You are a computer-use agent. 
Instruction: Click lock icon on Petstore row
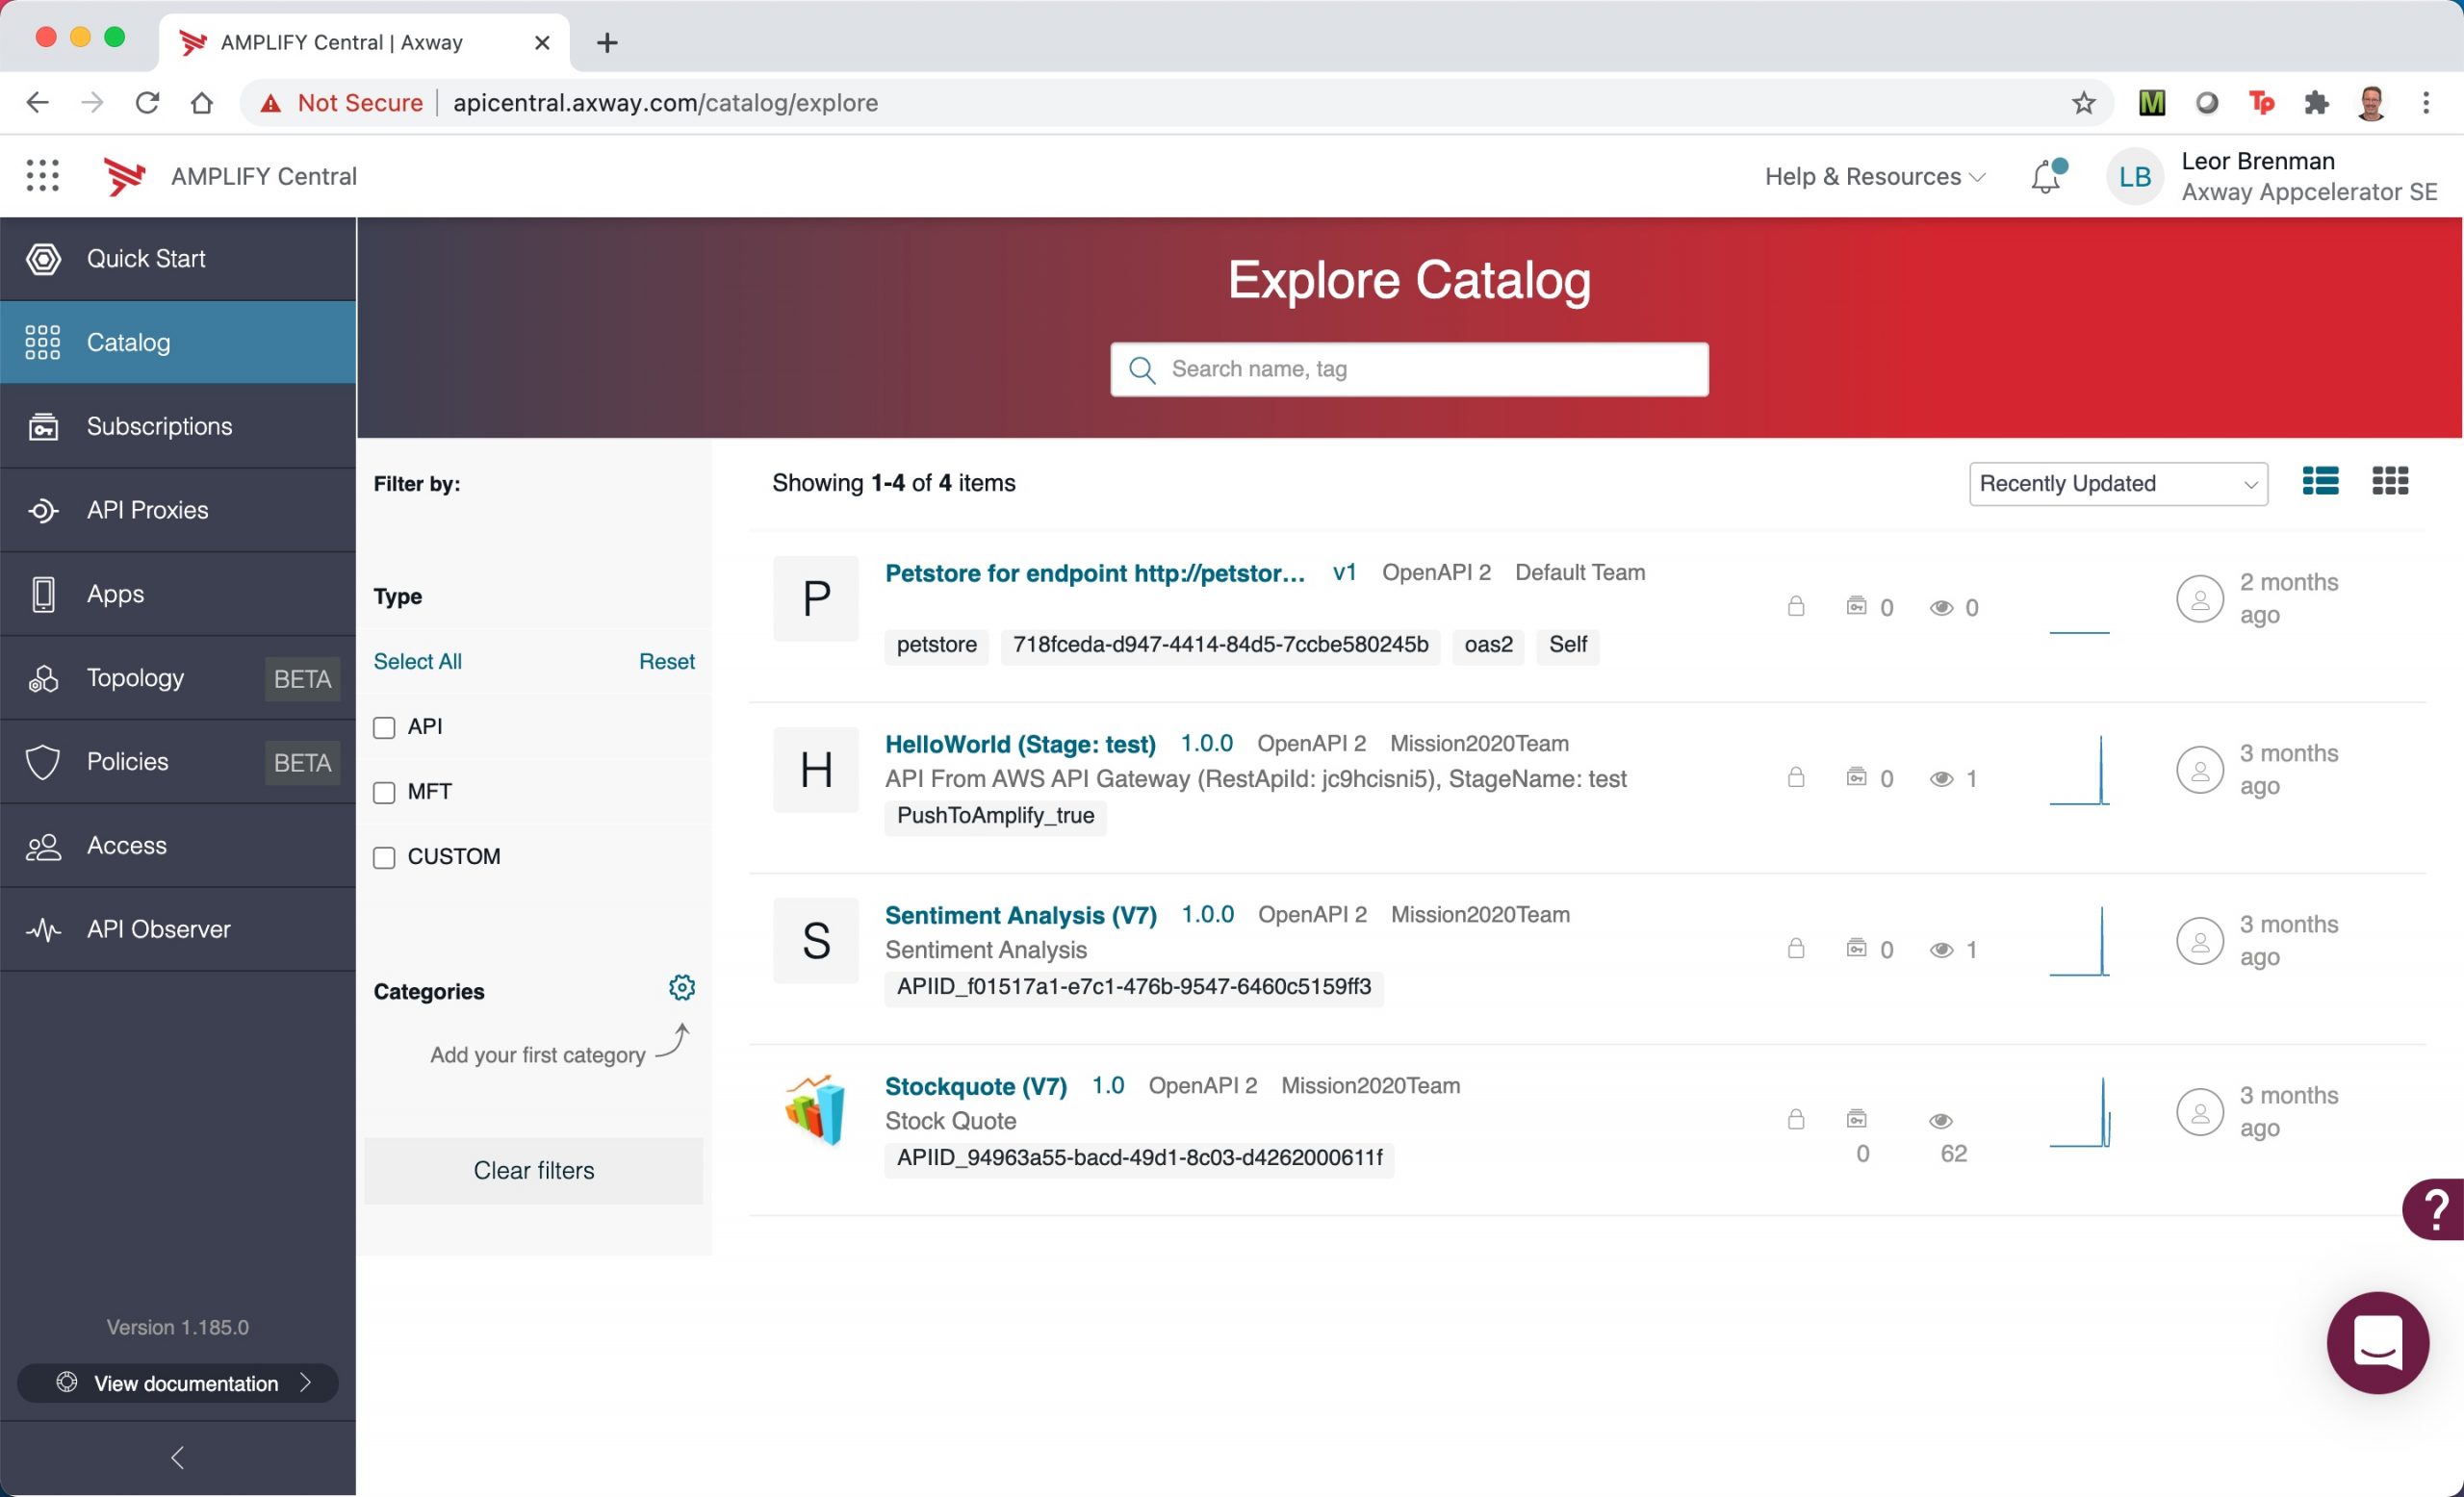(1796, 607)
